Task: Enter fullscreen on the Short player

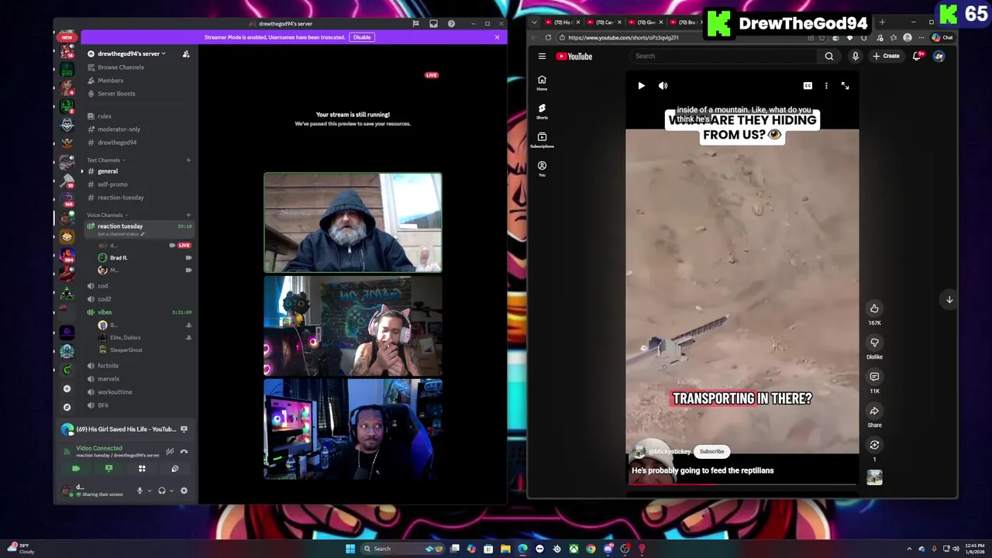Action: [845, 86]
